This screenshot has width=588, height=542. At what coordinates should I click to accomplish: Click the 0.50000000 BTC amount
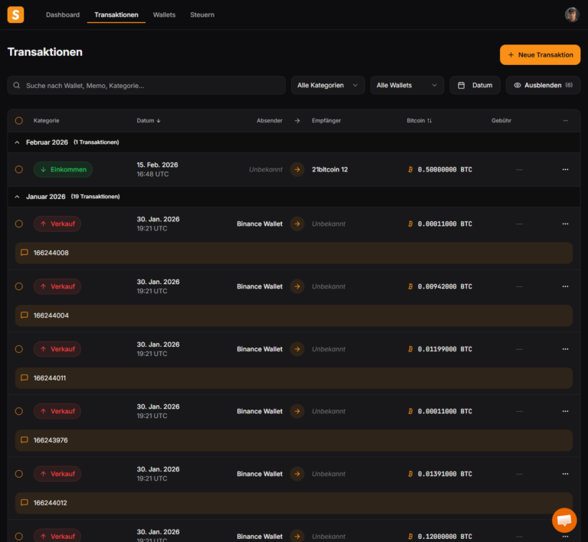(445, 169)
